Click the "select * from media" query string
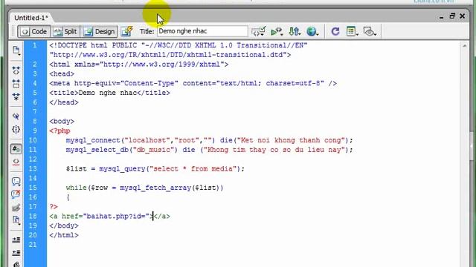This screenshot has width=476, height=267. [x=193, y=168]
